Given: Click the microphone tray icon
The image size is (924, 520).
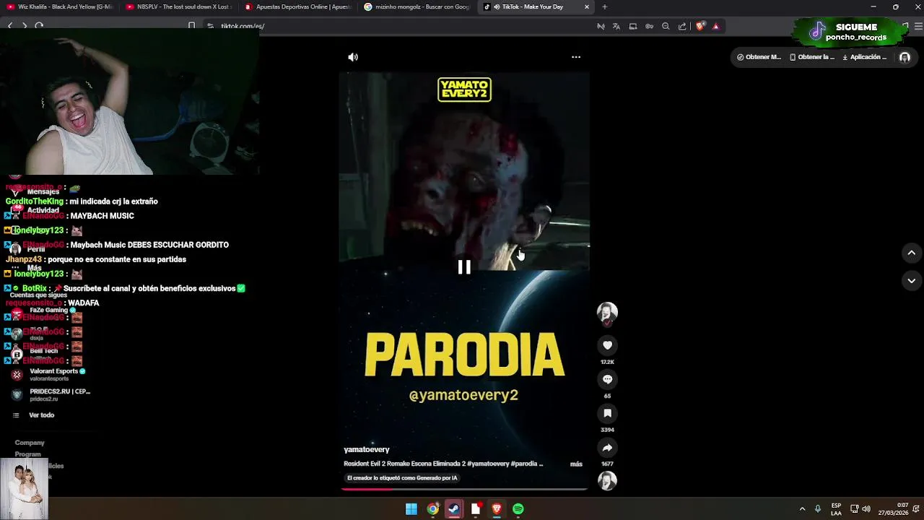Looking at the screenshot, I should point(818,509).
